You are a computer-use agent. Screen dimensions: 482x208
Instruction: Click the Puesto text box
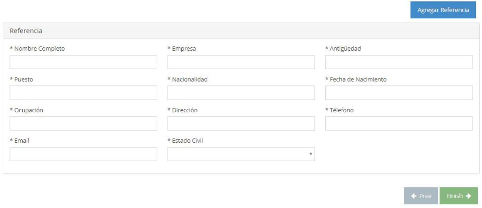coord(83,93)
